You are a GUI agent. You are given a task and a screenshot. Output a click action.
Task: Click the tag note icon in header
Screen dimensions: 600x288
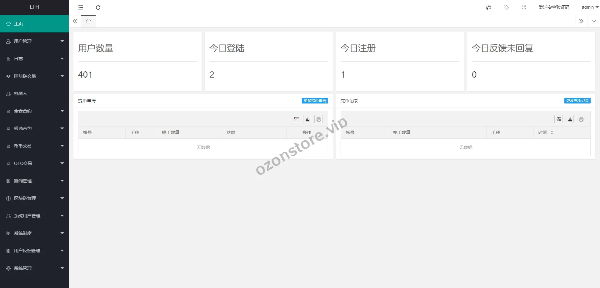[x=506, y=7]
